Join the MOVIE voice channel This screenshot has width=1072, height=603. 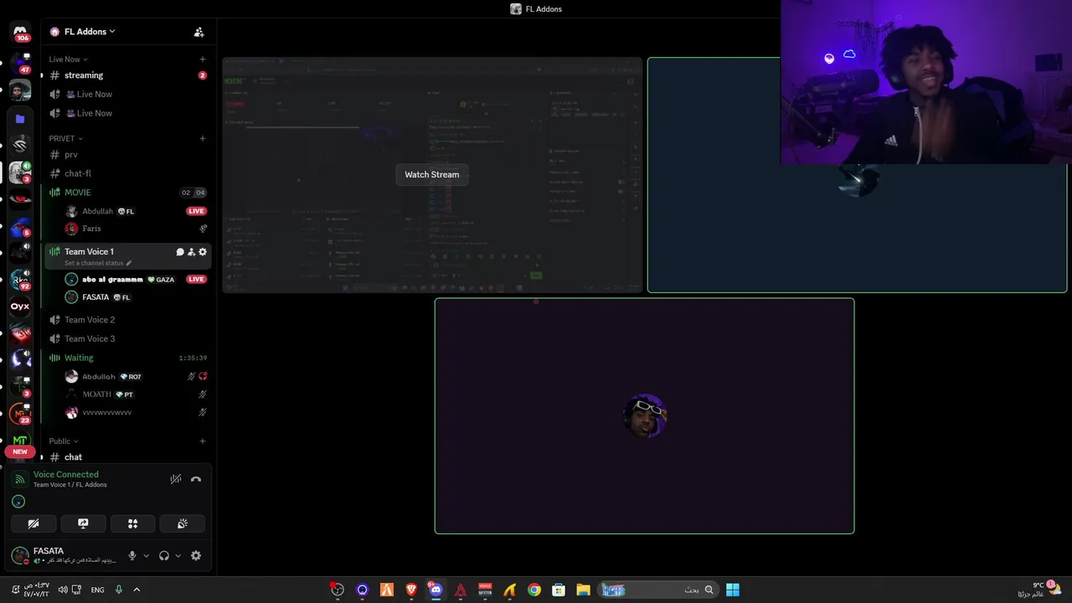[127, 193]
